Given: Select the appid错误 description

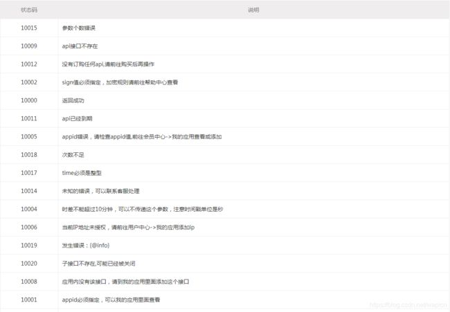Looking at the screenshot, I should [142, 136].
